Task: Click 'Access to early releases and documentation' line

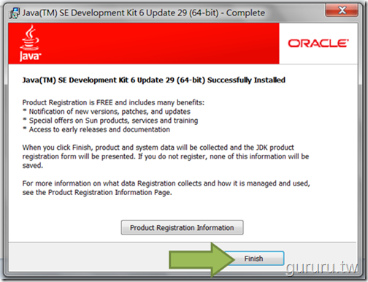Action: 96,129
